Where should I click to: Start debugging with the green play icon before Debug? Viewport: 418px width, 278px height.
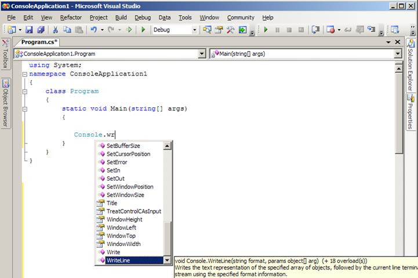(143, 30)
